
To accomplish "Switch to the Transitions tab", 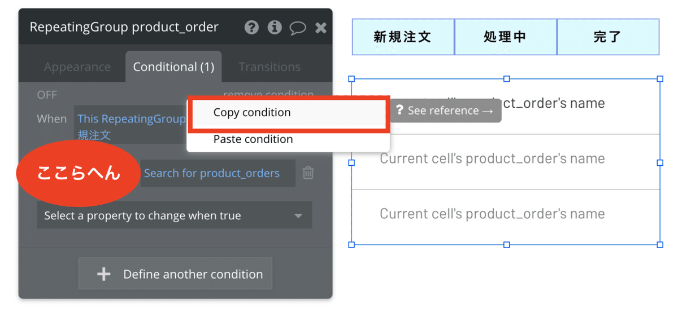I will click(270, 67).
